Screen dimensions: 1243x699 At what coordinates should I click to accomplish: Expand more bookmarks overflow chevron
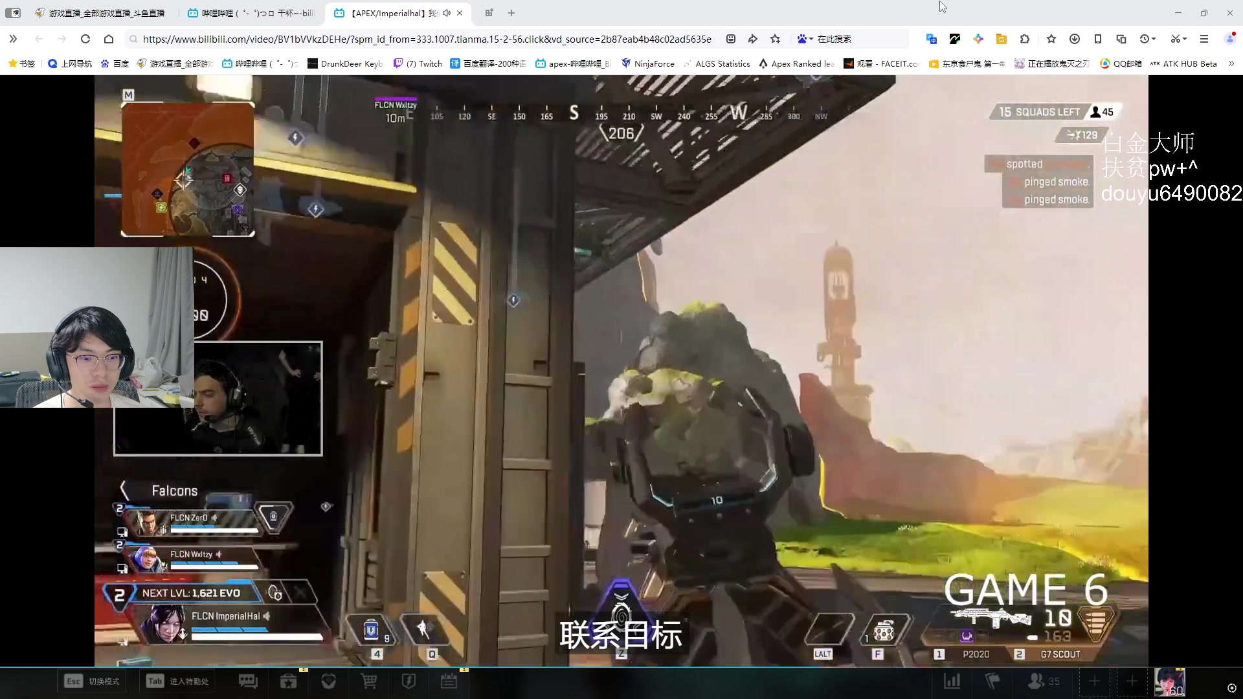tap(1231, 63)
